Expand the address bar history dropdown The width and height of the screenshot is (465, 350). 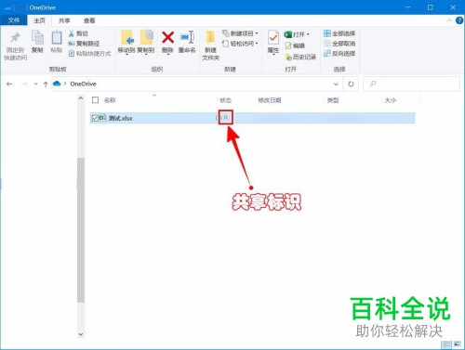(336, 84)
